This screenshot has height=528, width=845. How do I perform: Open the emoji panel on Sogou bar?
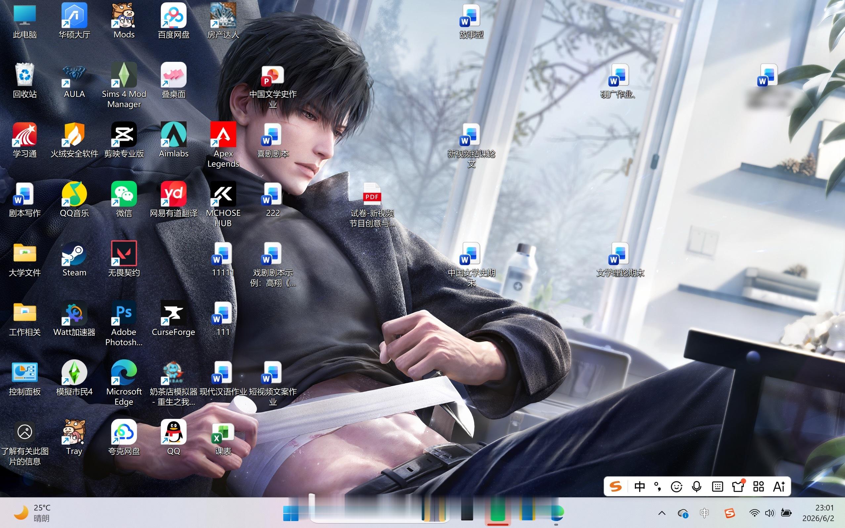(x=677, y=486)
